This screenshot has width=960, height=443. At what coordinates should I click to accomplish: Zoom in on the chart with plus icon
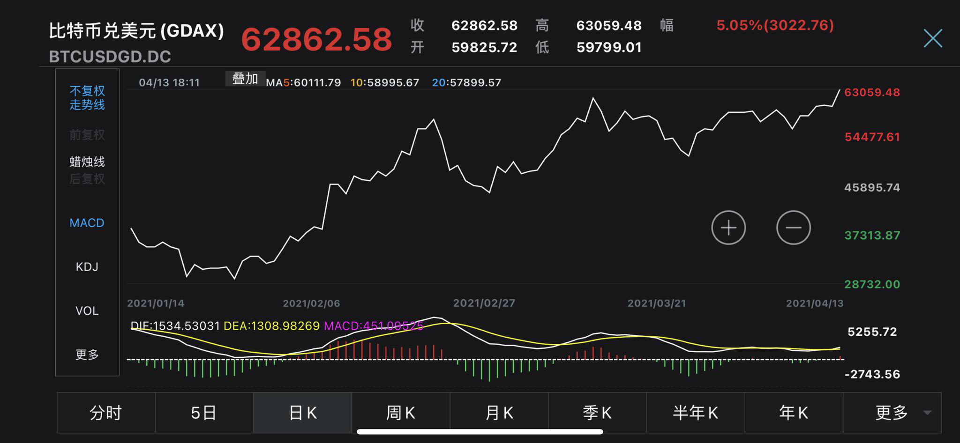coord(728,228)
